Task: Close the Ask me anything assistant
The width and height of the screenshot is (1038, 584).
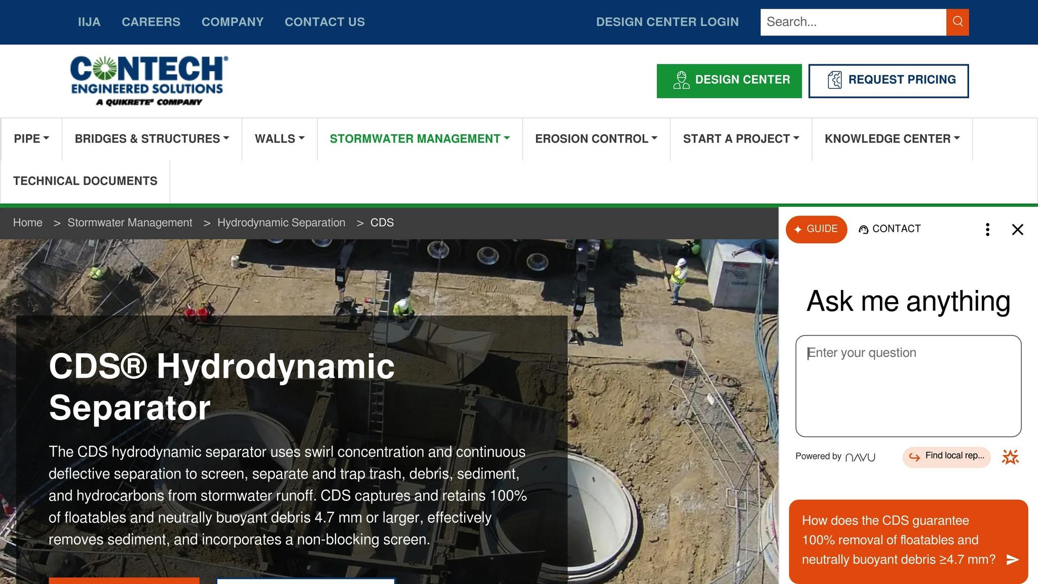Action: coord(1018,229)
